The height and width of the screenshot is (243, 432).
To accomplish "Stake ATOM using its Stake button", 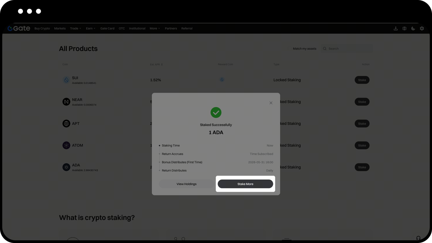I will [x=362, y=145].
